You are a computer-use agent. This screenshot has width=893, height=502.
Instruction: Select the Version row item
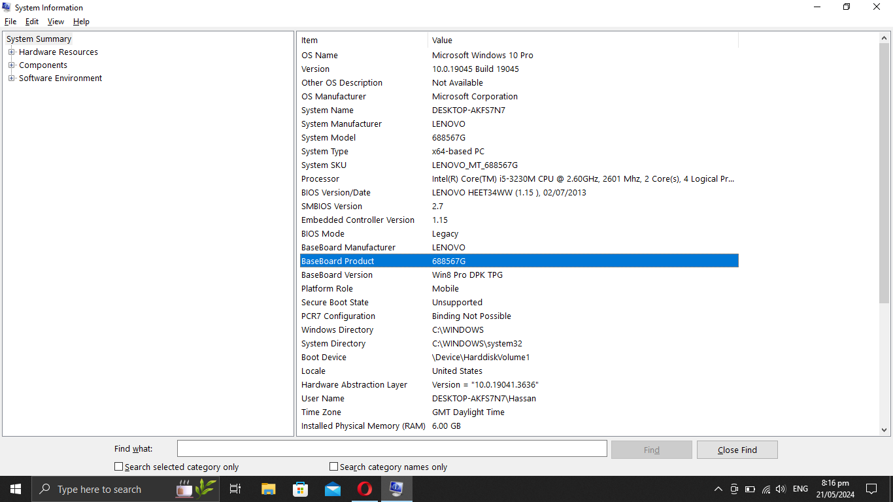(518, 69)
